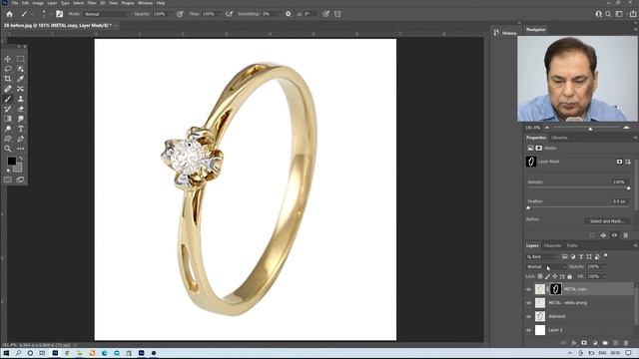Click the Home icon in options bar
Screen dimensions: 639x359
pyautogui.click(x=9, y=14)
